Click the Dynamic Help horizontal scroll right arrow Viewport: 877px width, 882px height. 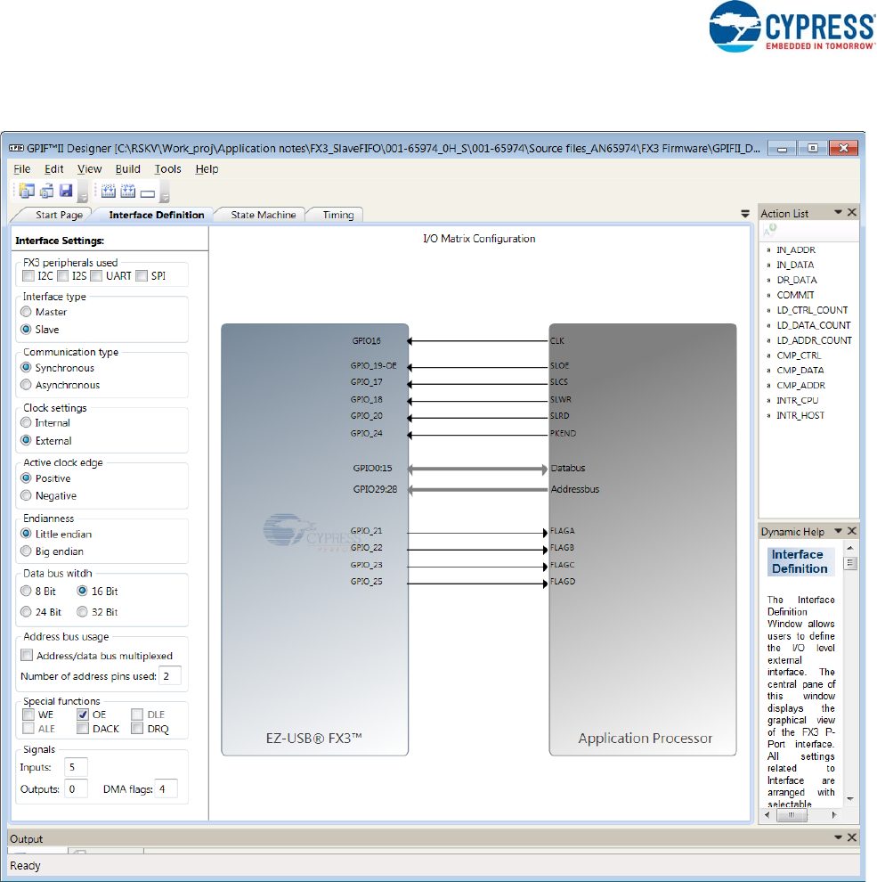tap(833, 814)
